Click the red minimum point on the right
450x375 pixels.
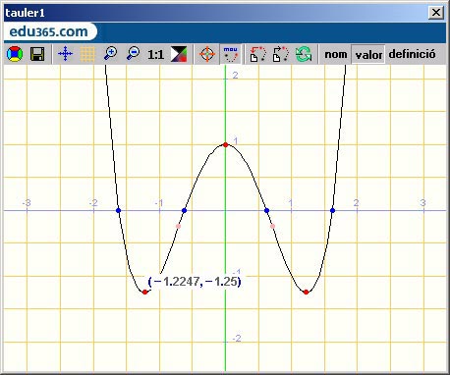click(306, 292)
